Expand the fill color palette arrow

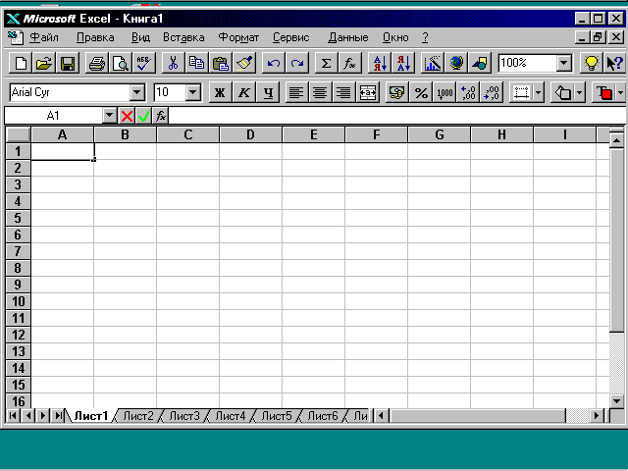(580, 93)
